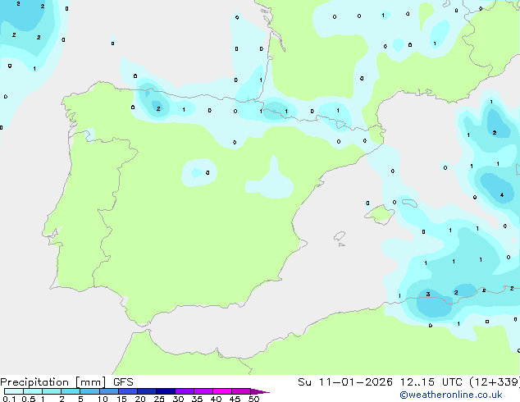Select the 35–40 mm violet legend swatch

pos(203,391)
